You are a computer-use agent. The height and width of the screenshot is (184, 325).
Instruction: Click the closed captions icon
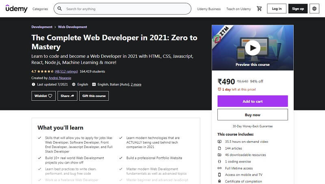tap(94, 85)
